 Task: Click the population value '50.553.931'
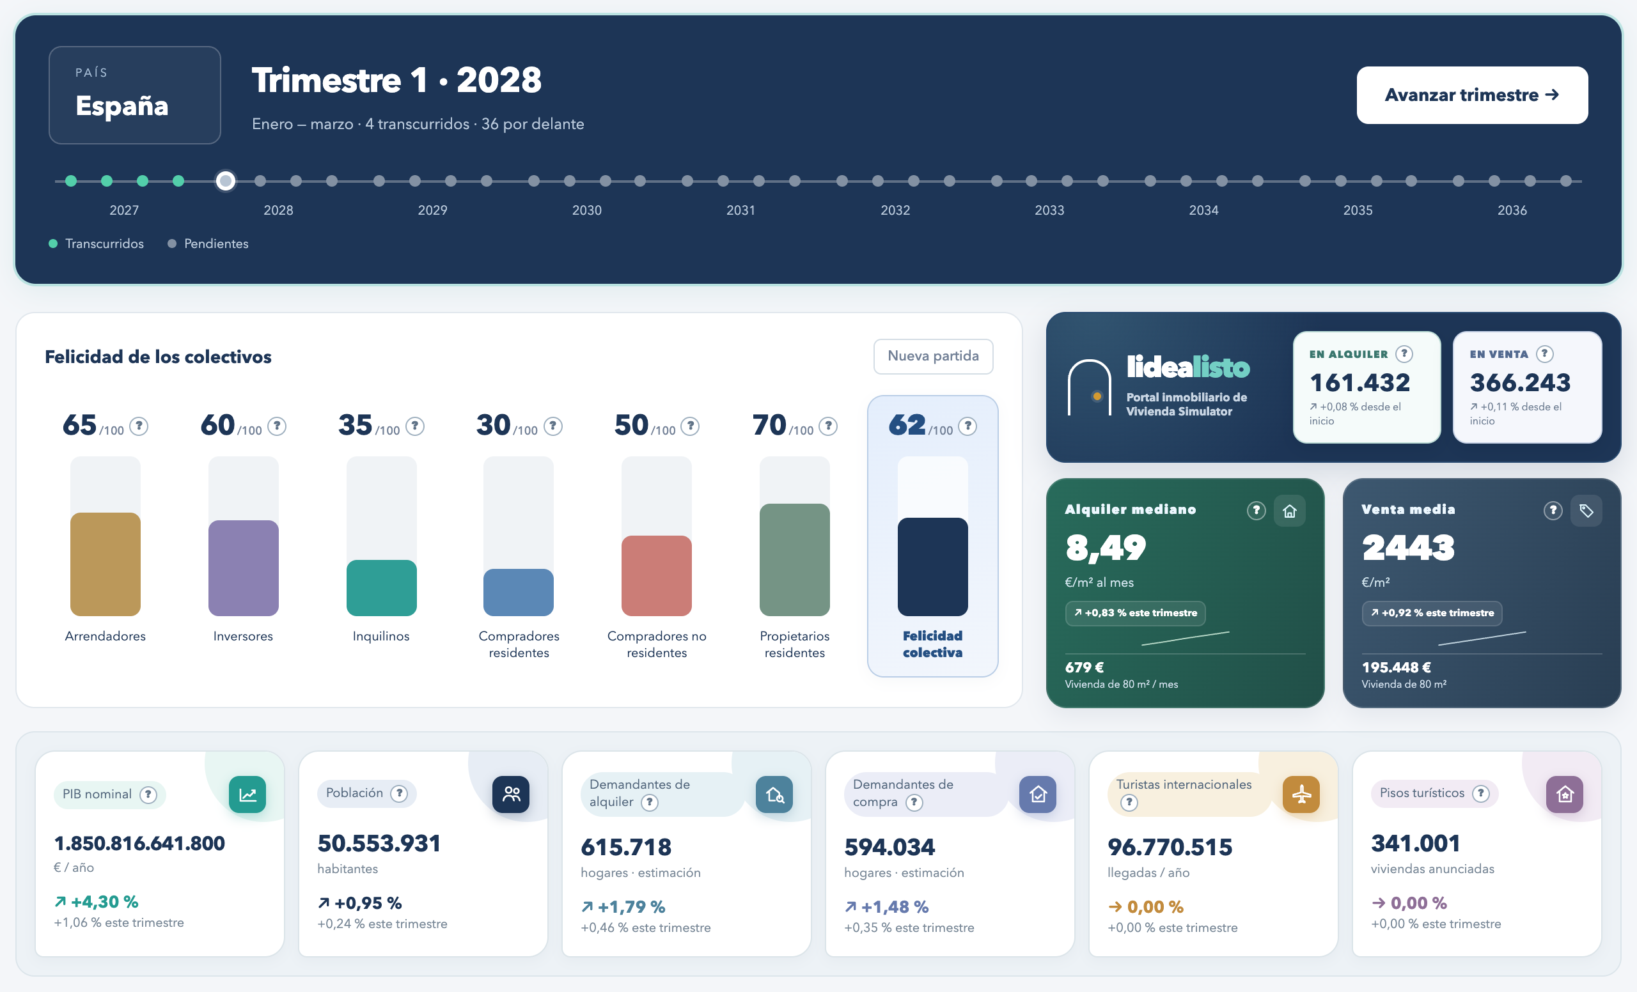coord(379,843)
